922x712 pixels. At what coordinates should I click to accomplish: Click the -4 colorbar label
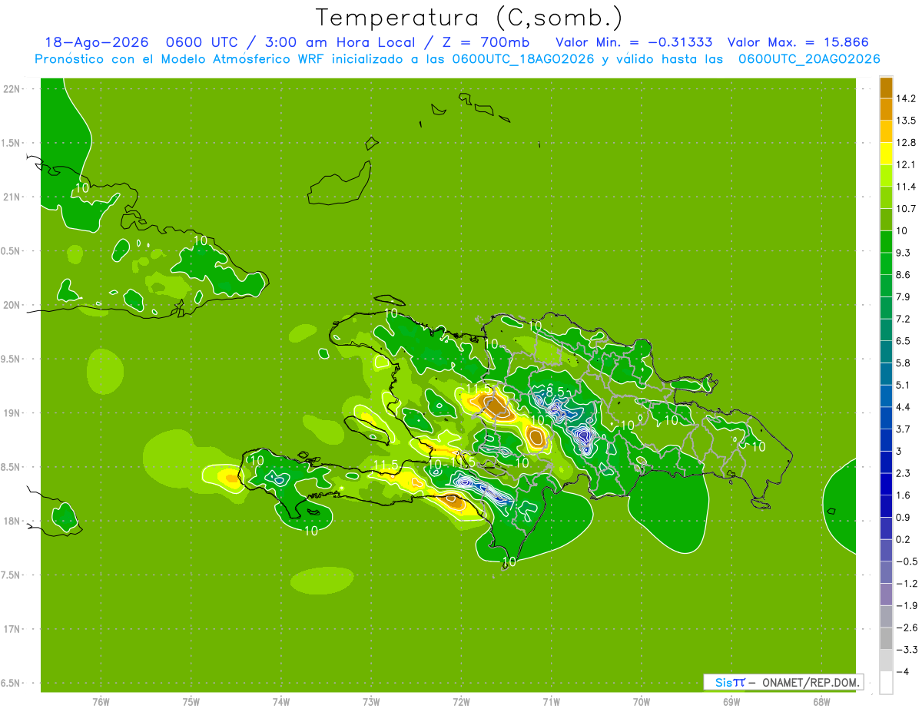pyautogui.click(x=903, y=672)
